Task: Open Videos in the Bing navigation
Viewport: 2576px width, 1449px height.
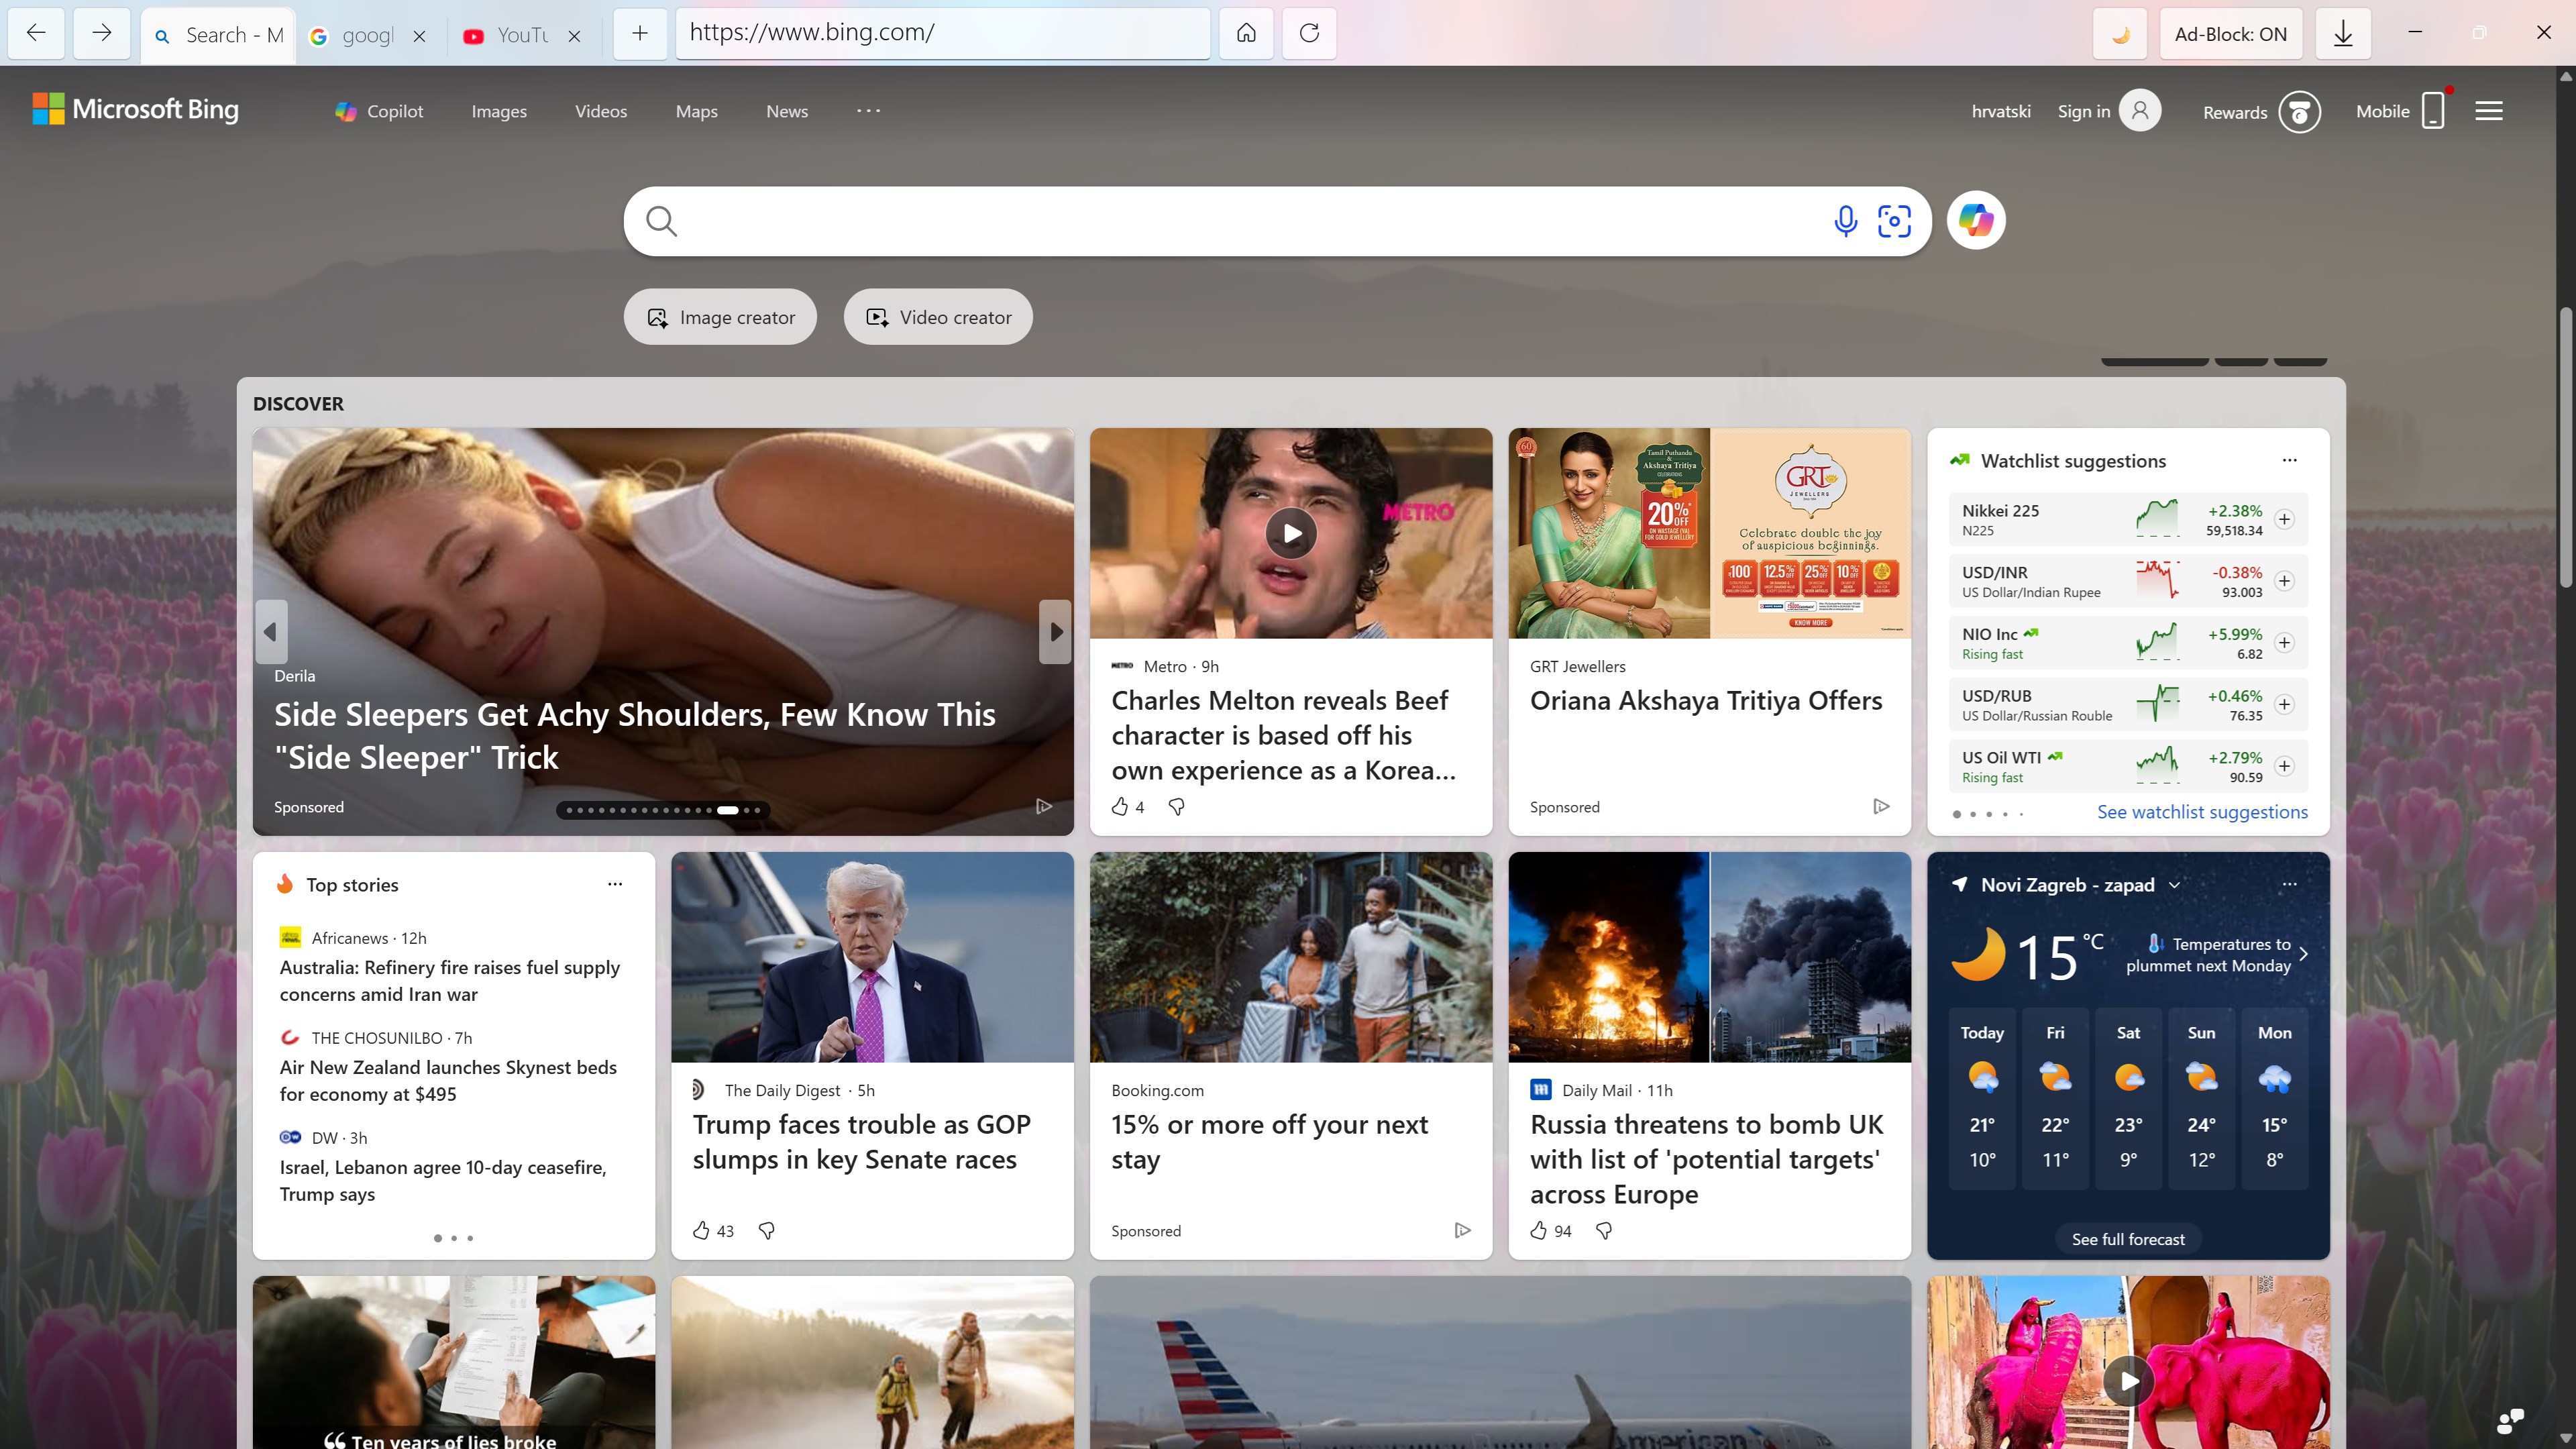Action: click(601, 111)
